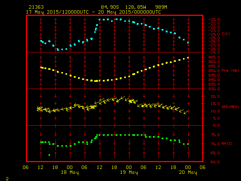Screen dimensions: 241x181
Task: Click the last yellow pressure point near 865 mb
Action: click(x=188, y=58)
